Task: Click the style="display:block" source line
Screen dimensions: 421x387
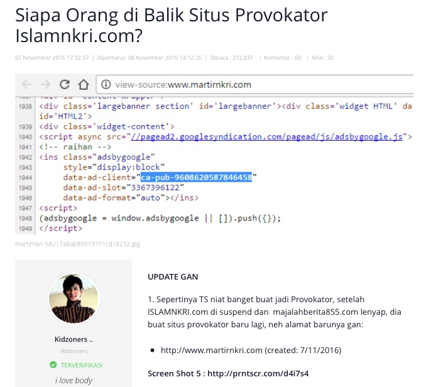Action: (114, 167)
